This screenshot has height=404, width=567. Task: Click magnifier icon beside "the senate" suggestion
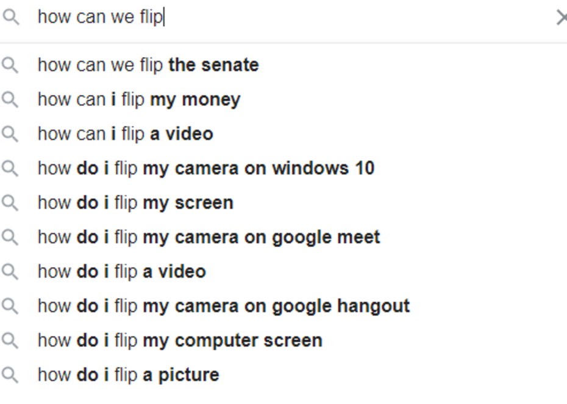10,65
